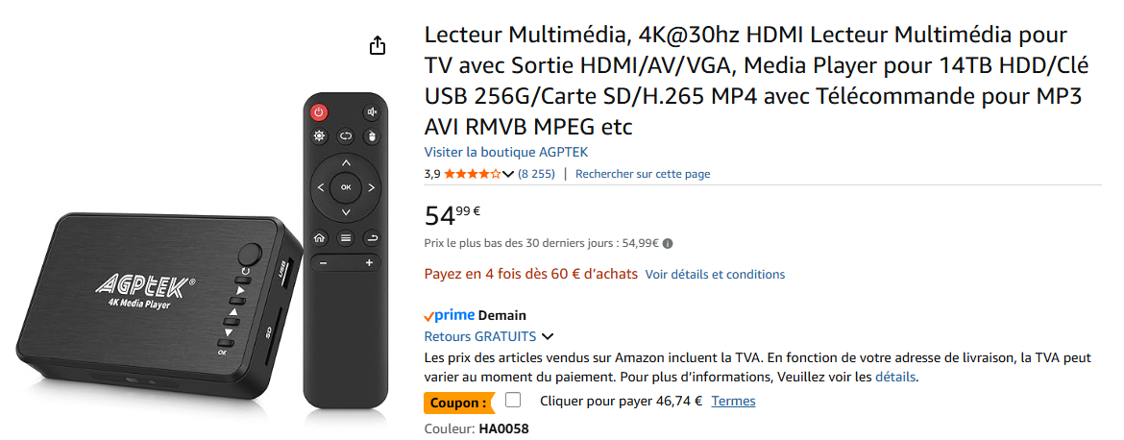Screen dimensions: 1124x440
Task: Open Voir détails et conditions
Action: pos(715,274)
